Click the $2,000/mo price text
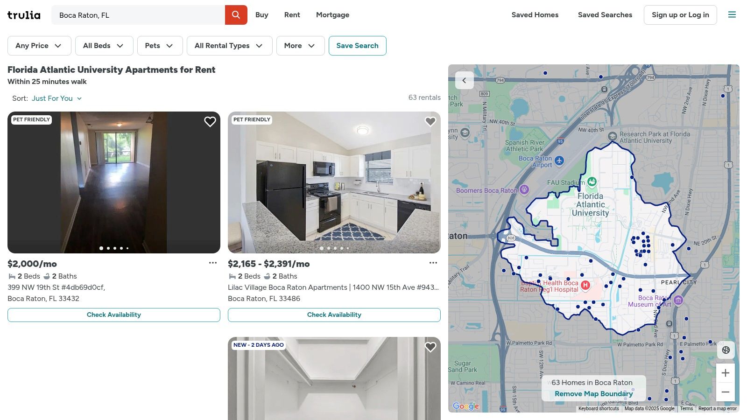The image size is (747, 420). click(32, 264)
